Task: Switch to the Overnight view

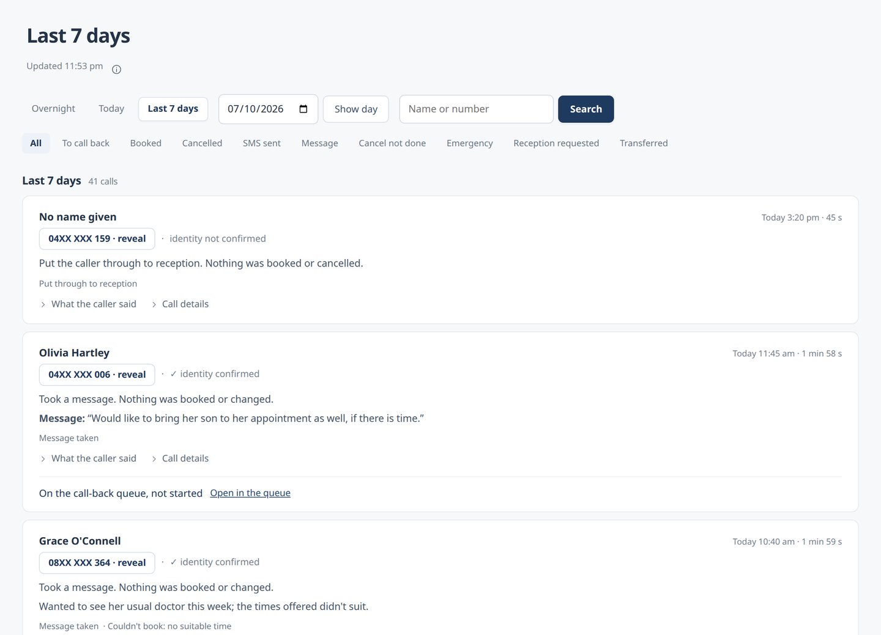Action: pos(53,109)
